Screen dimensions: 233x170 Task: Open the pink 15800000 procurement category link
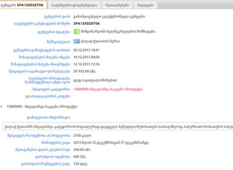108,89
